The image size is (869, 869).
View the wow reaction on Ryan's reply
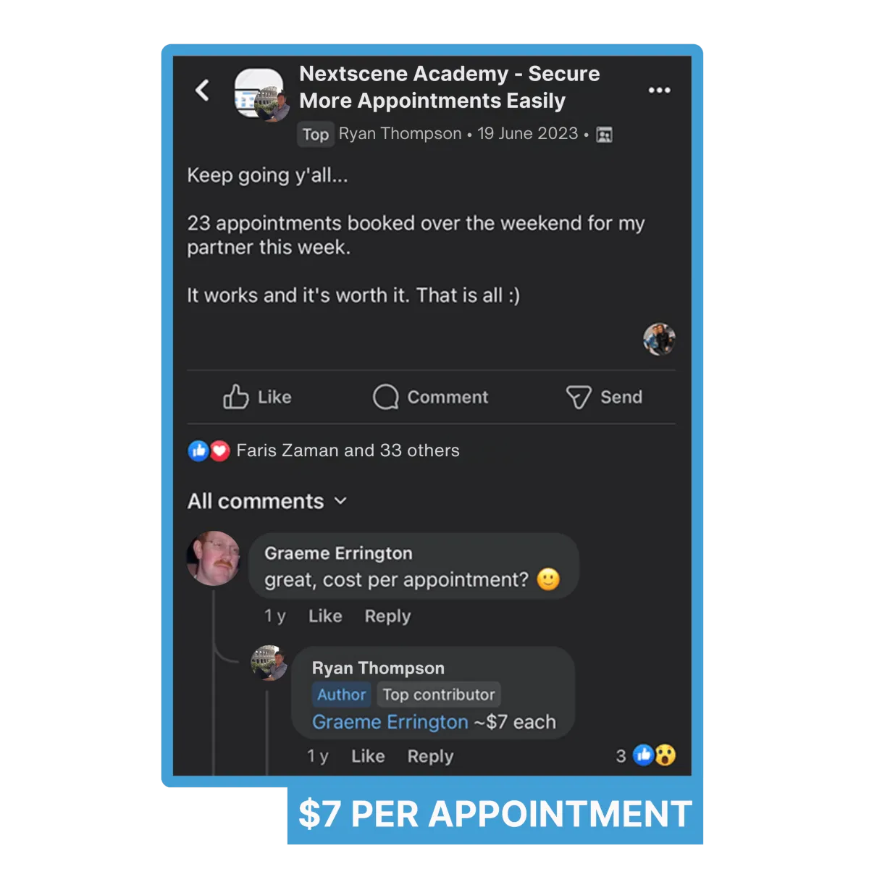point(666,755)
